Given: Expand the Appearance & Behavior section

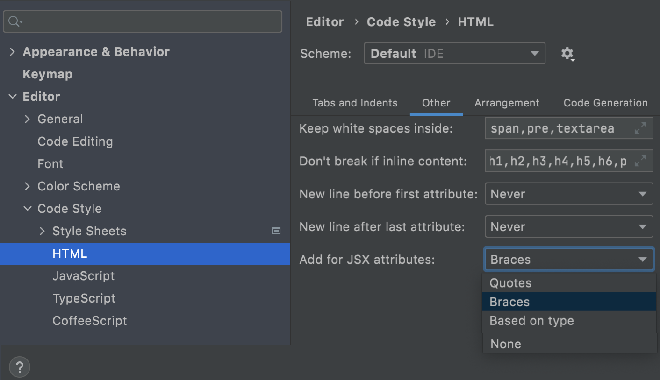Looking at the screenshot, I should tap(12, 51).
